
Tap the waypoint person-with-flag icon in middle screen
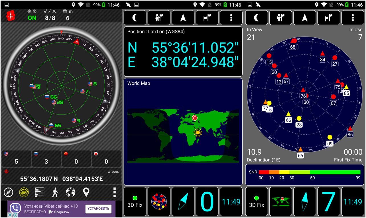[159, 18]
